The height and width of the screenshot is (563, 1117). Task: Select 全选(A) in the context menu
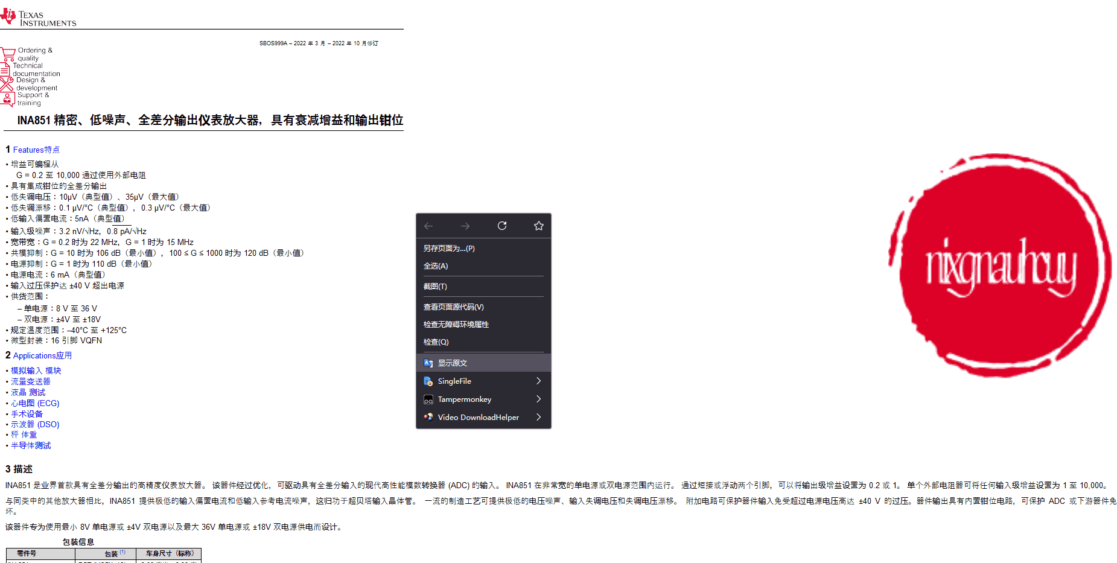483,266
